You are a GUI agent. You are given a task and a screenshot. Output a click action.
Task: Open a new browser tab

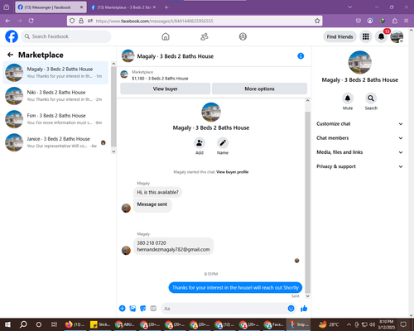click(166, 7)
